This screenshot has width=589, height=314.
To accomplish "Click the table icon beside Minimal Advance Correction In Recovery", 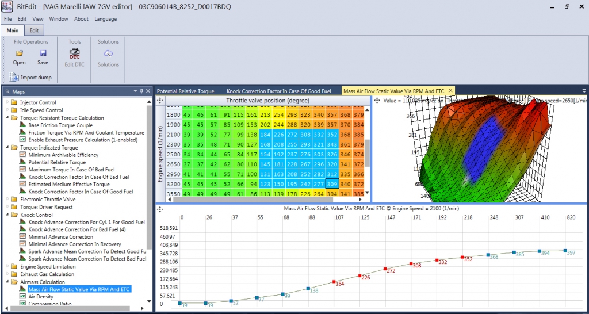I will click(22, 244).
